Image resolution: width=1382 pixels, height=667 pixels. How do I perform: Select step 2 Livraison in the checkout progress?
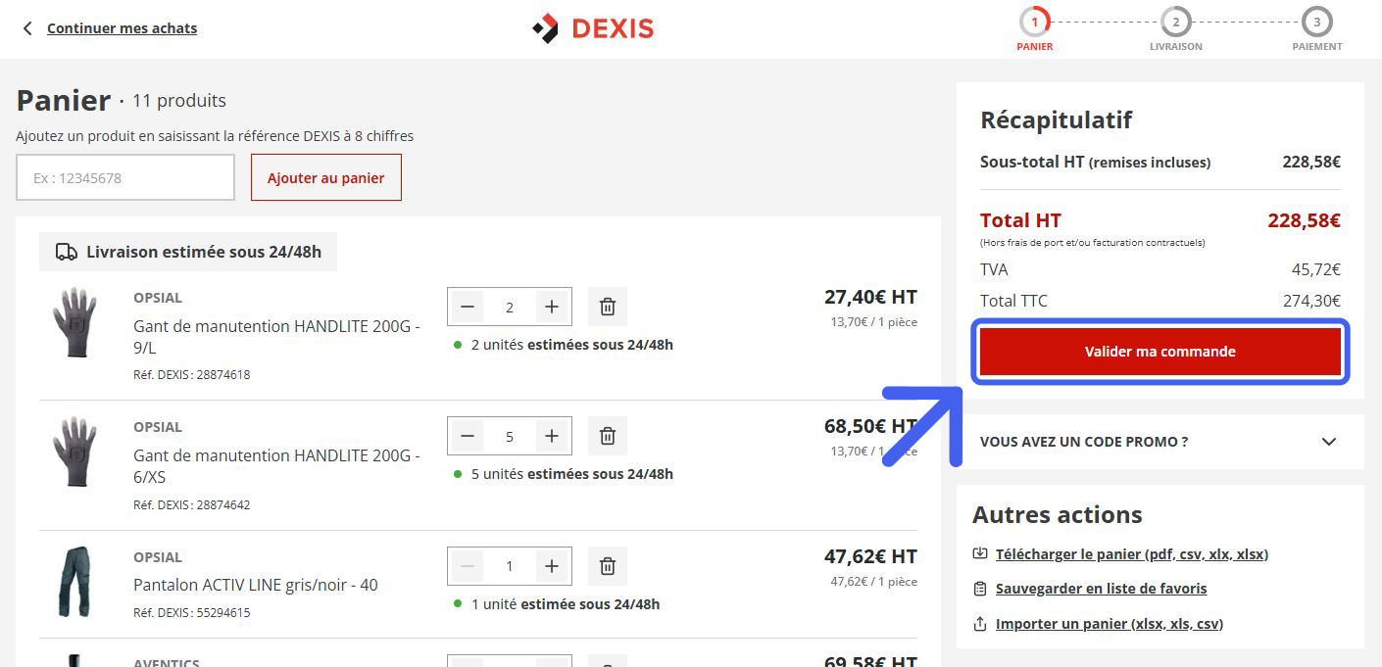pyautogui.click(x=1175, y=29)
